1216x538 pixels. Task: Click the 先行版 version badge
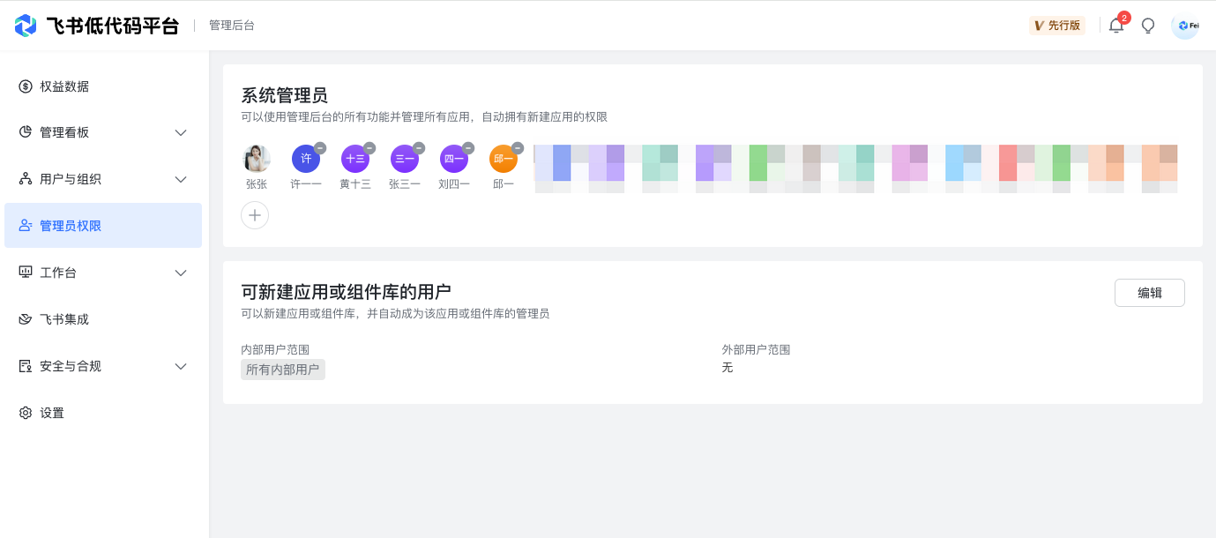1056,26
